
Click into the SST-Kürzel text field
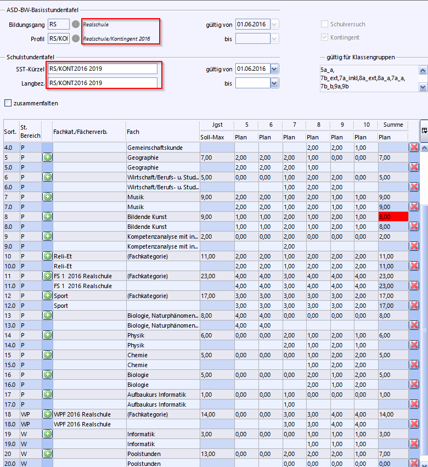103,69
